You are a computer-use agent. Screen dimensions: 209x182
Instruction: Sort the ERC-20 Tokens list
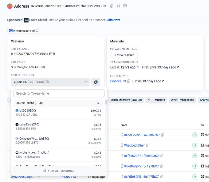98,103
